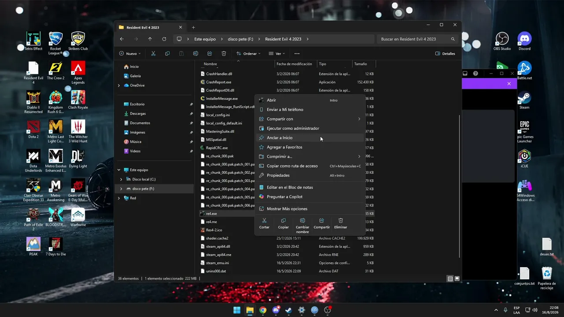
Task: Open Compartir con submenu
Action: click(310, 119)
